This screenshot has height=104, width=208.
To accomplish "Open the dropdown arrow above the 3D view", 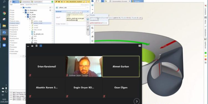I will (x=99, y=1).
